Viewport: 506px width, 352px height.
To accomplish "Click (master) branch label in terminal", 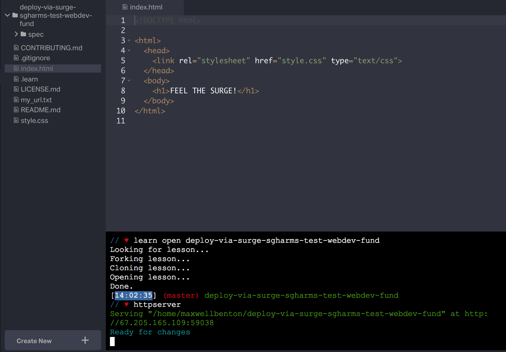I will click(181, 295).
